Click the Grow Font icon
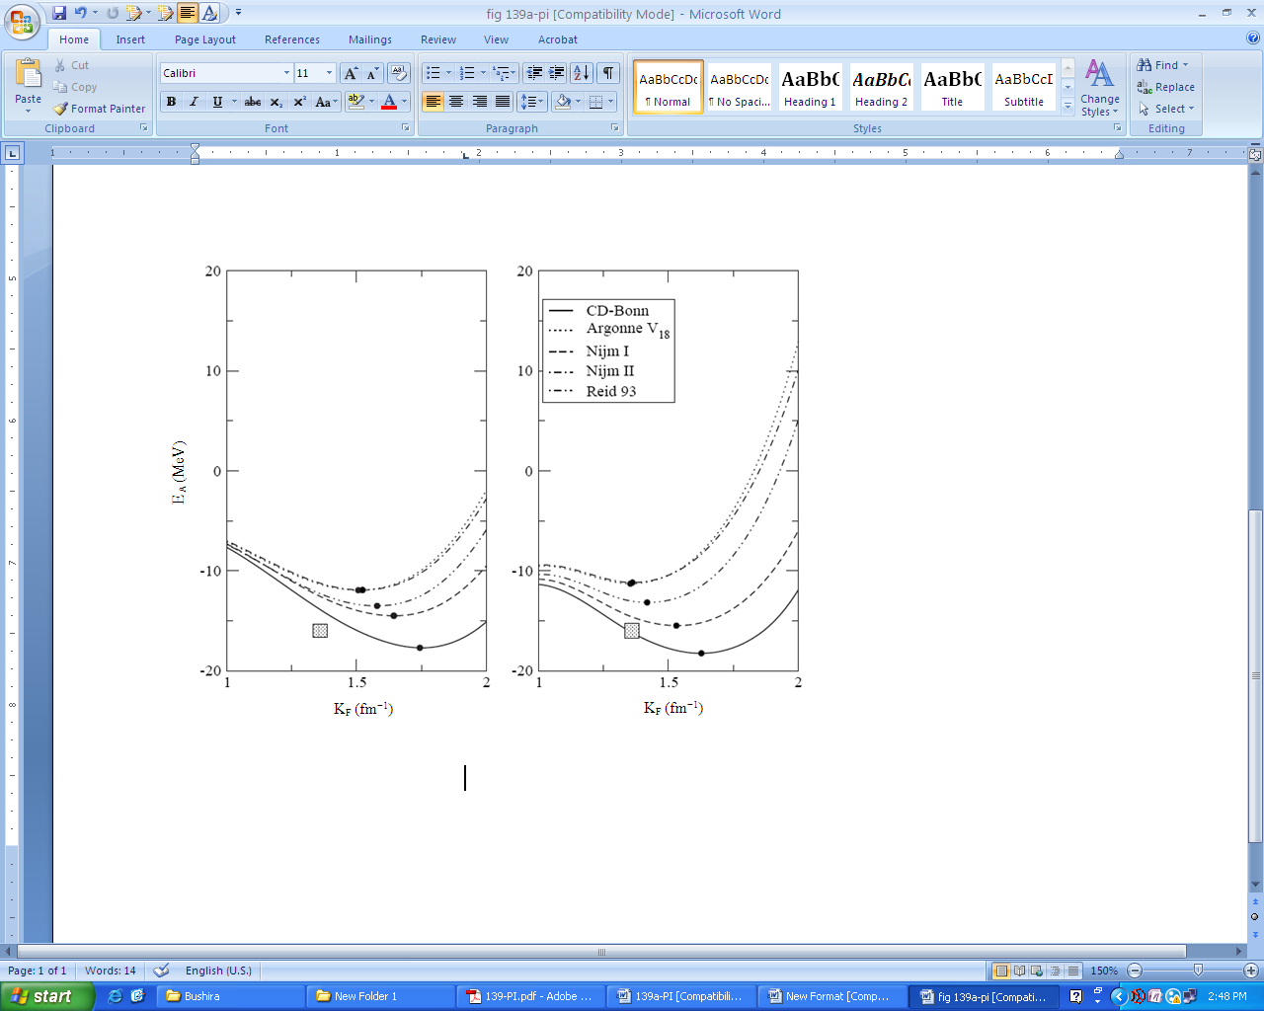1264x1011 pixels. (x=351, y=73)
